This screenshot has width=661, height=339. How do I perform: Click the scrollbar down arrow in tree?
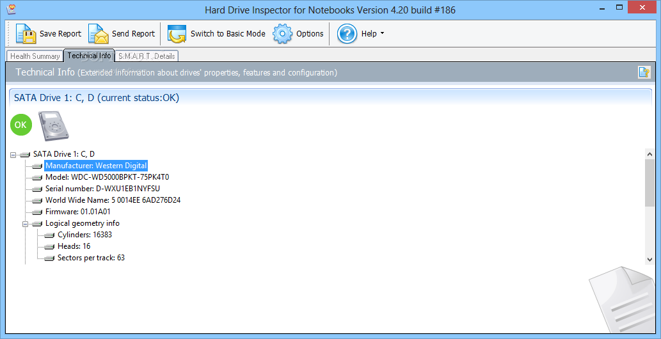point(649,259)
